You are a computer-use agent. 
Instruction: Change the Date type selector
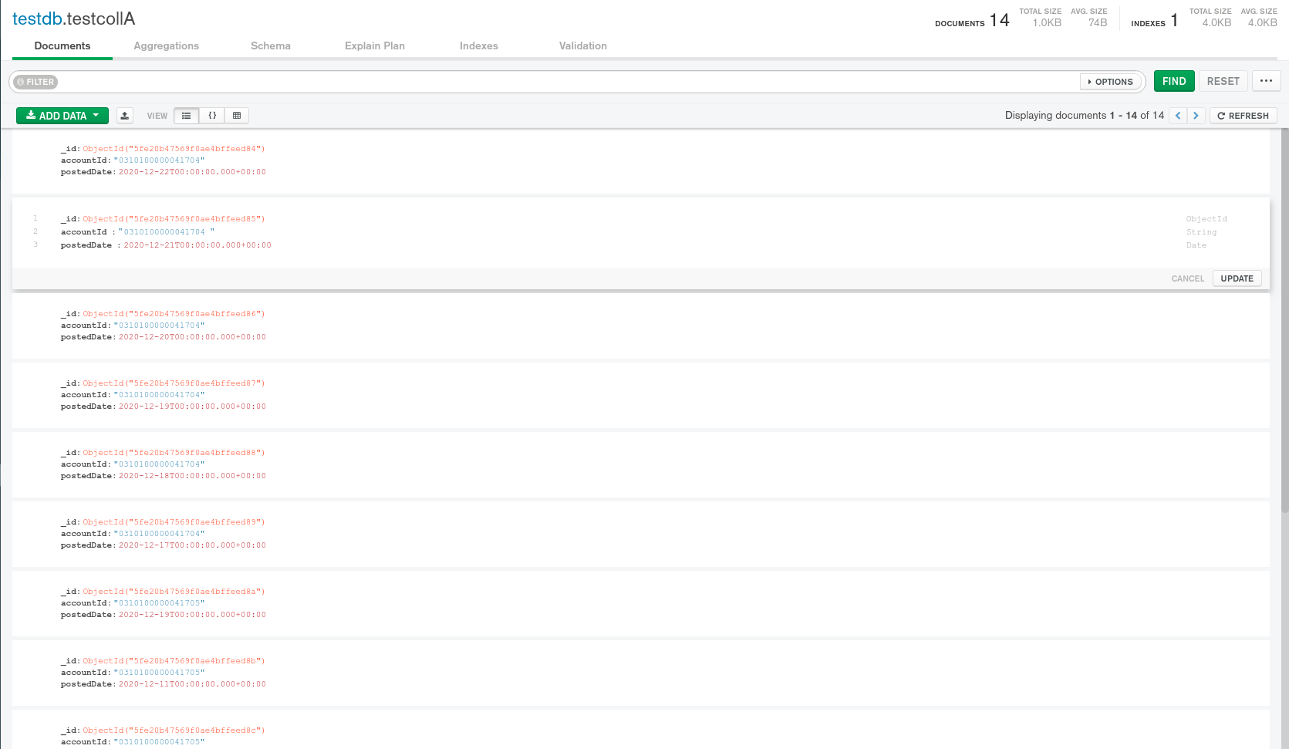[x=1196, y=245]
